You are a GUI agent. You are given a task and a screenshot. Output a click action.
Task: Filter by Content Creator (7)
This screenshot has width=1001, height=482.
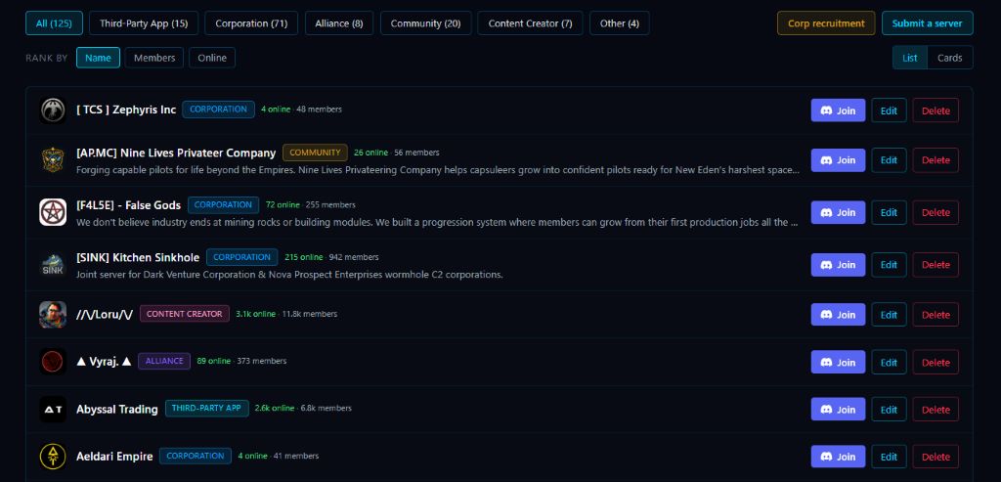coord(530,23)
